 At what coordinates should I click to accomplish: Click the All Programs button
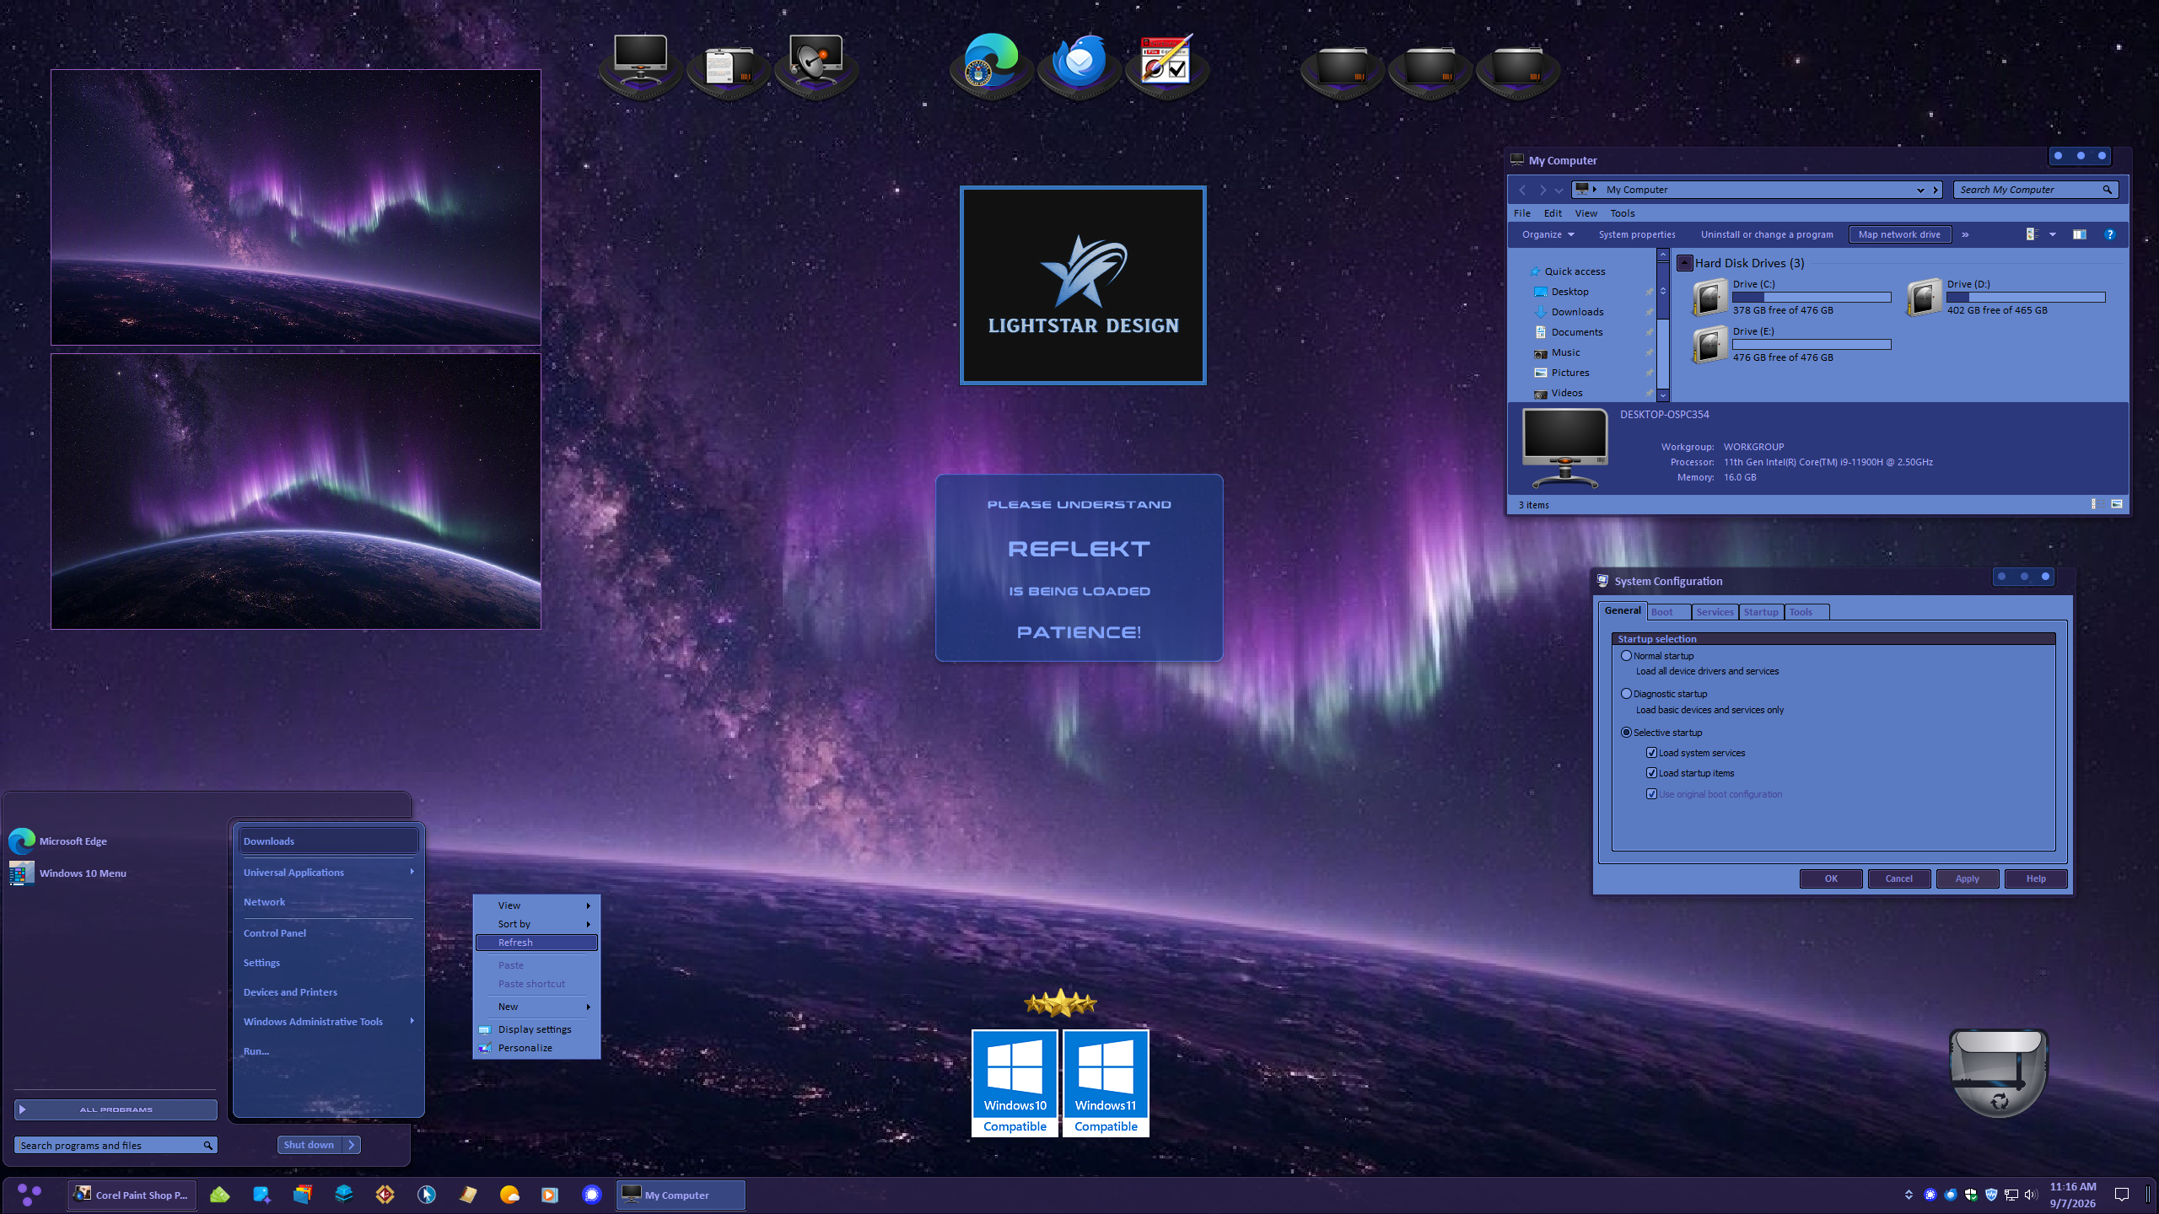(x=116, y=1109)
